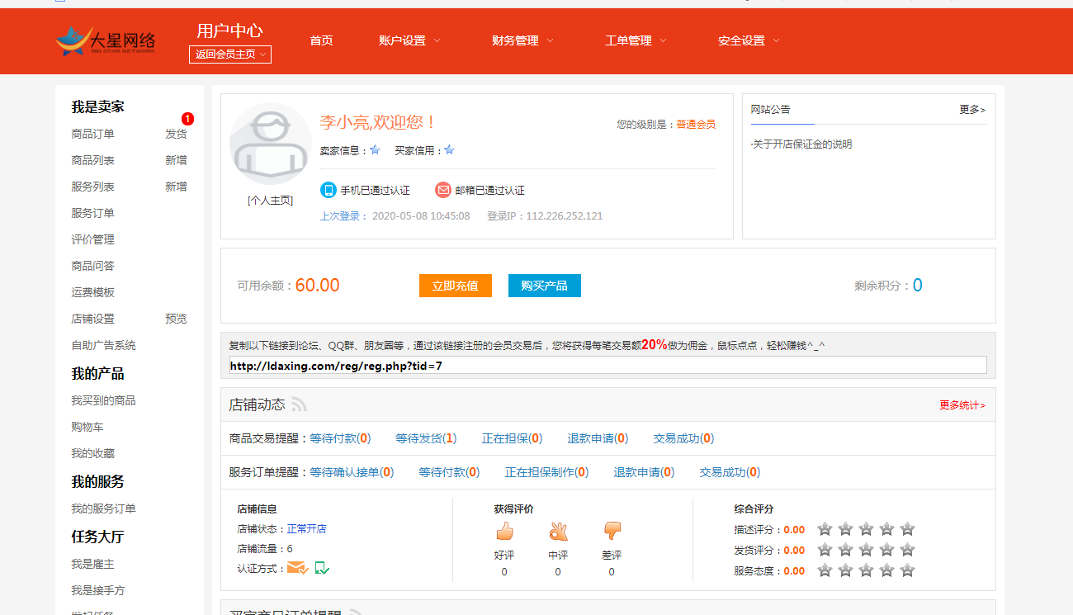
Task: Expand the 工单管理 menu
Action: 636,40
